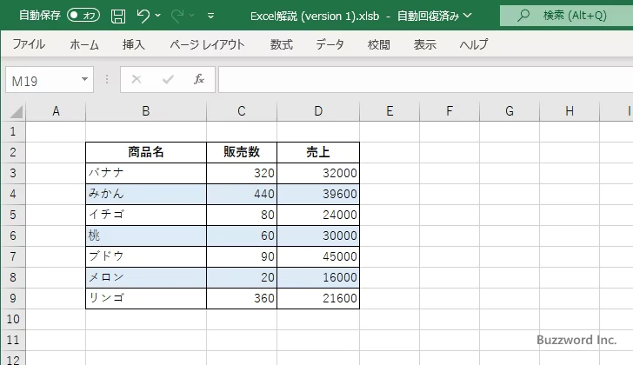Click the cell with value 16000
This screenshot has height=365, width=633.
(x=318, y=277)
